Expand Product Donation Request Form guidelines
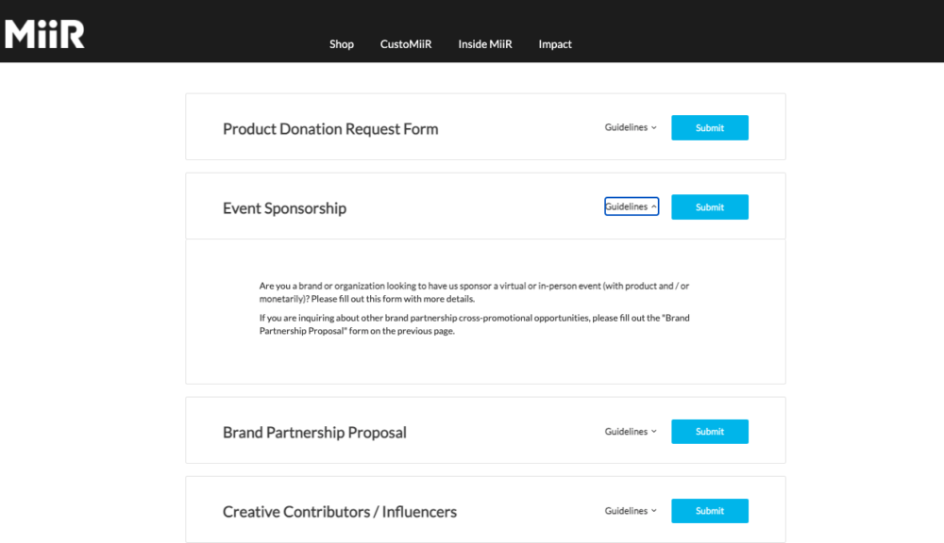Screen dimensions: 944x543 coord(631,127)
